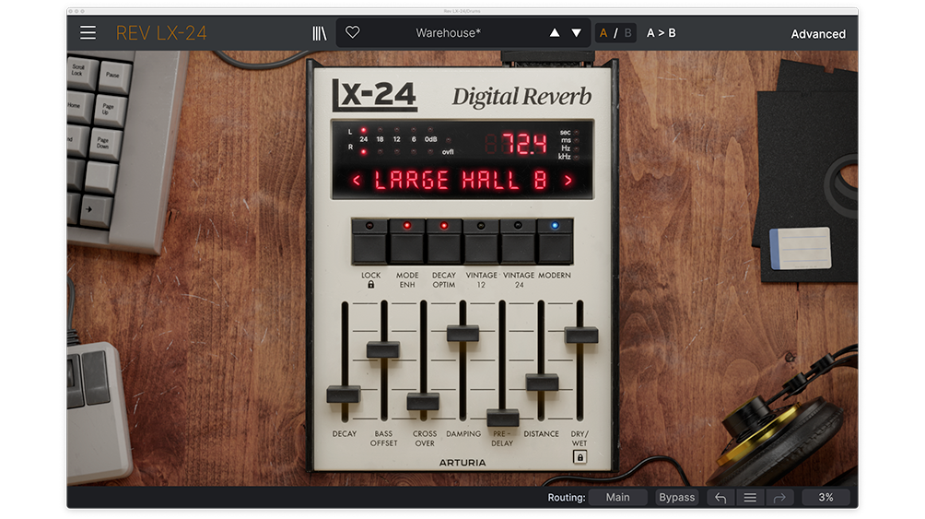925x519 pixels.
Task: Open the edit history list icon
Action: pos(750,498)
